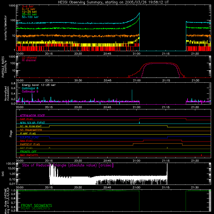Click the tall cyan Collimator 8 spike near 21:00

click(132, 95)
